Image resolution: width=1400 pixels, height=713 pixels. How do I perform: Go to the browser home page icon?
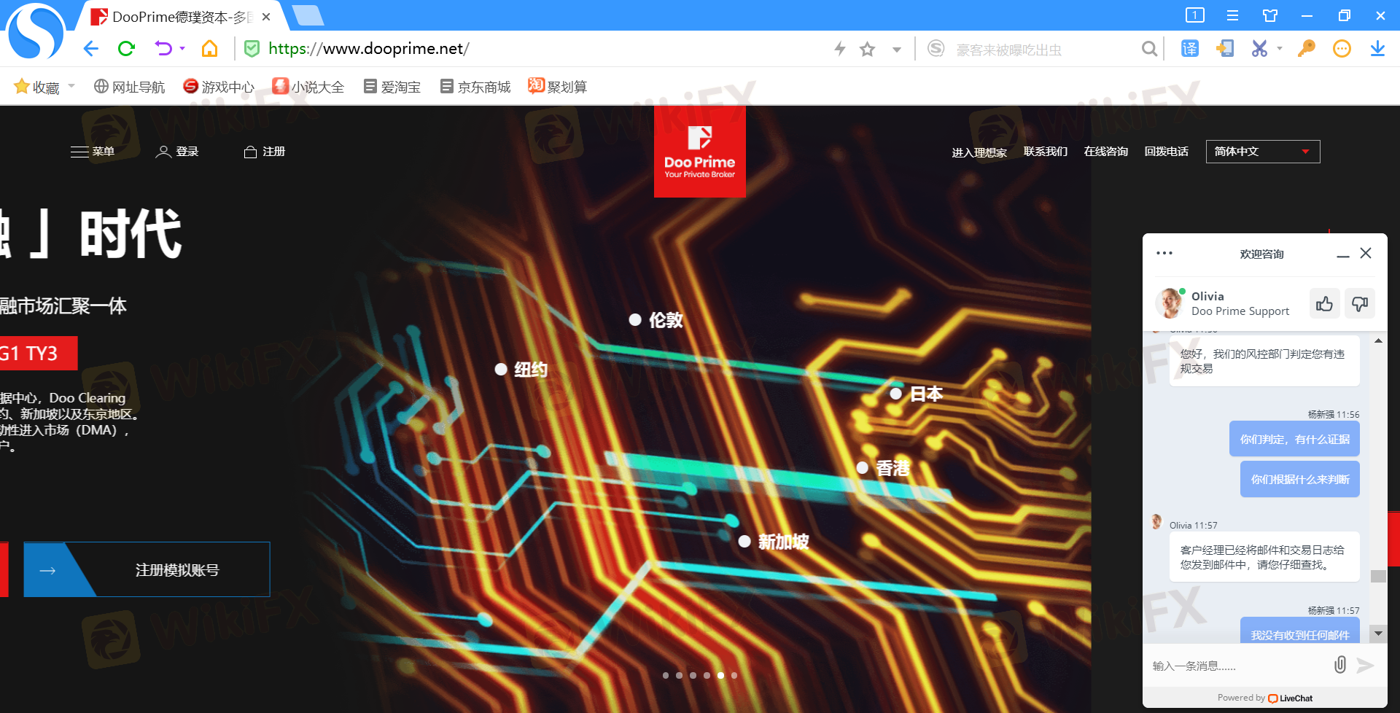pos(209,49)
